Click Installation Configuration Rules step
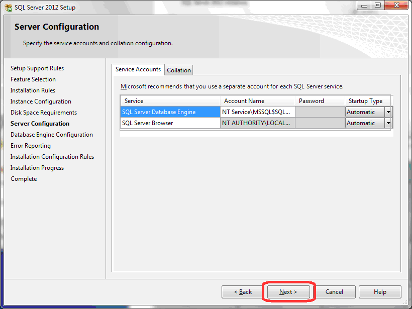The width and height of the screenshot is (412, 309). (x=52, y=157)
